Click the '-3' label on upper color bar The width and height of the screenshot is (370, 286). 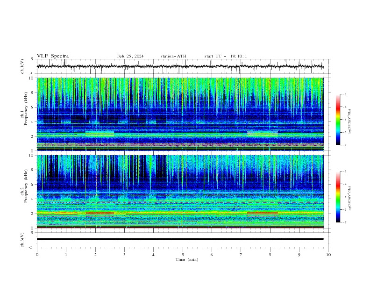[344, 94]
